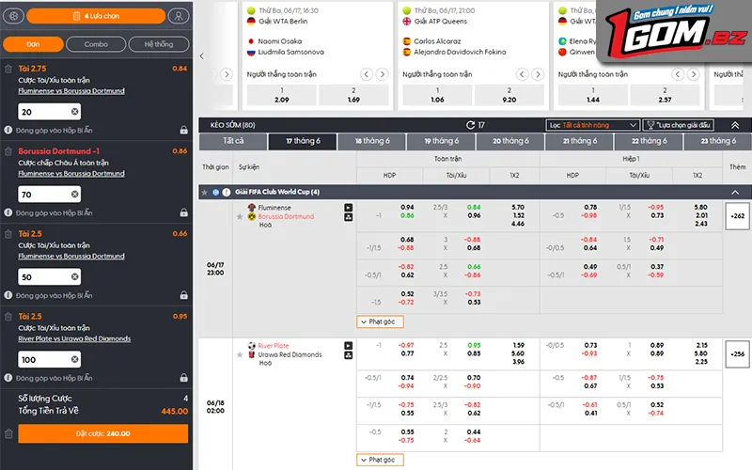Click the River Plate 1X2 odds 1.59
The image size is (752, 470).
(519, 345)
